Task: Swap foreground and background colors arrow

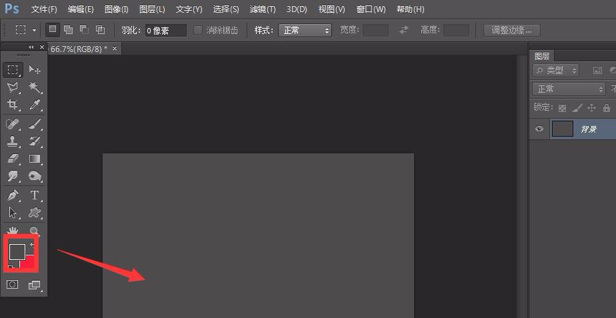Action: click(32, 245)
